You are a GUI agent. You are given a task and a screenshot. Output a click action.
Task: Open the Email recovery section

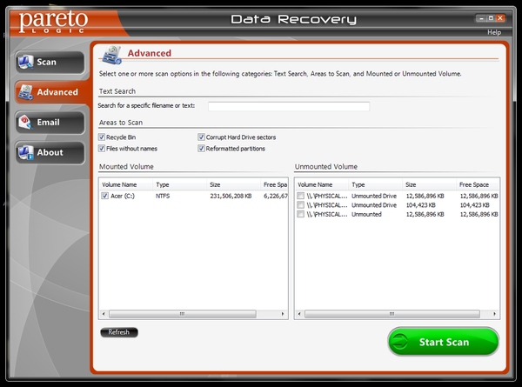point(50,123)
